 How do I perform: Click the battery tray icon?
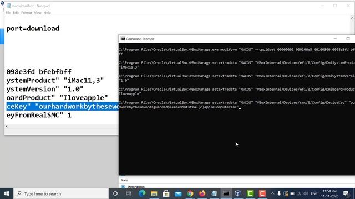point(292,193)
